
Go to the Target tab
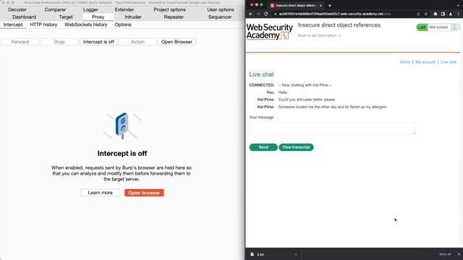click(66, 17)
